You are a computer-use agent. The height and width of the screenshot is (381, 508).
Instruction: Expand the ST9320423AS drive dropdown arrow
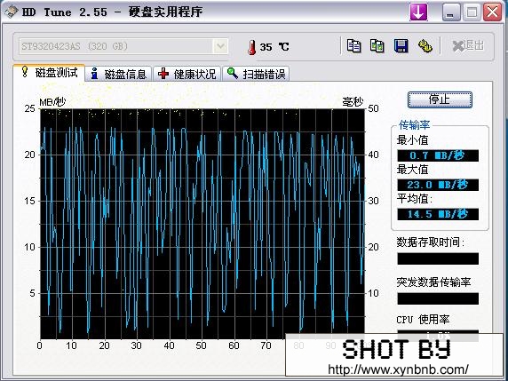pos(220,46)
